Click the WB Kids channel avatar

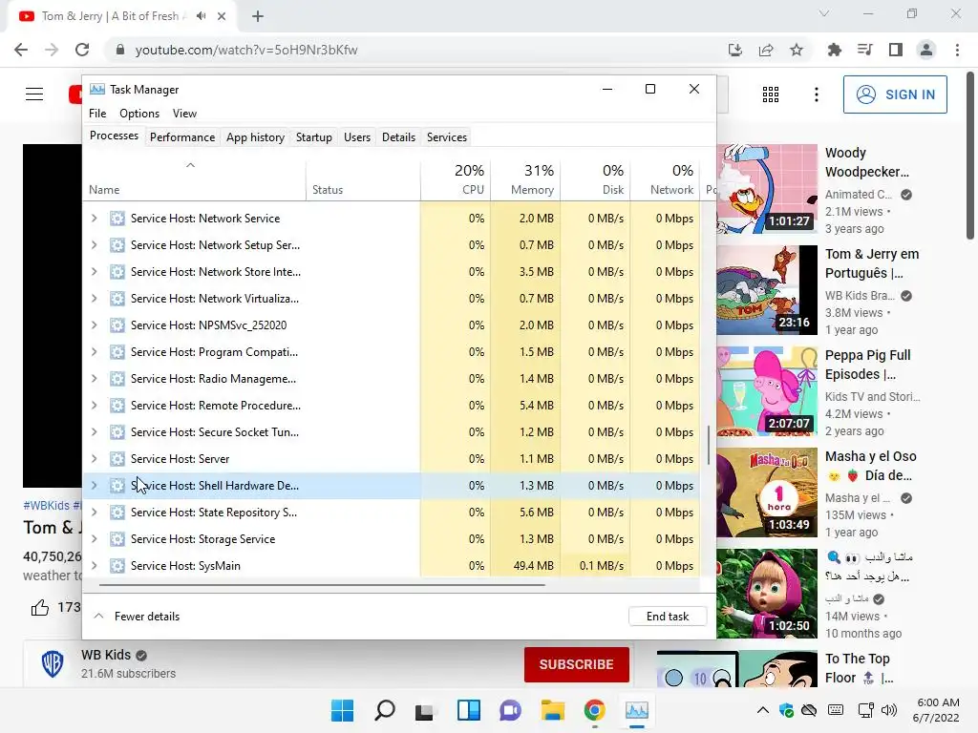pyautogui.click(x=53, y=664)
